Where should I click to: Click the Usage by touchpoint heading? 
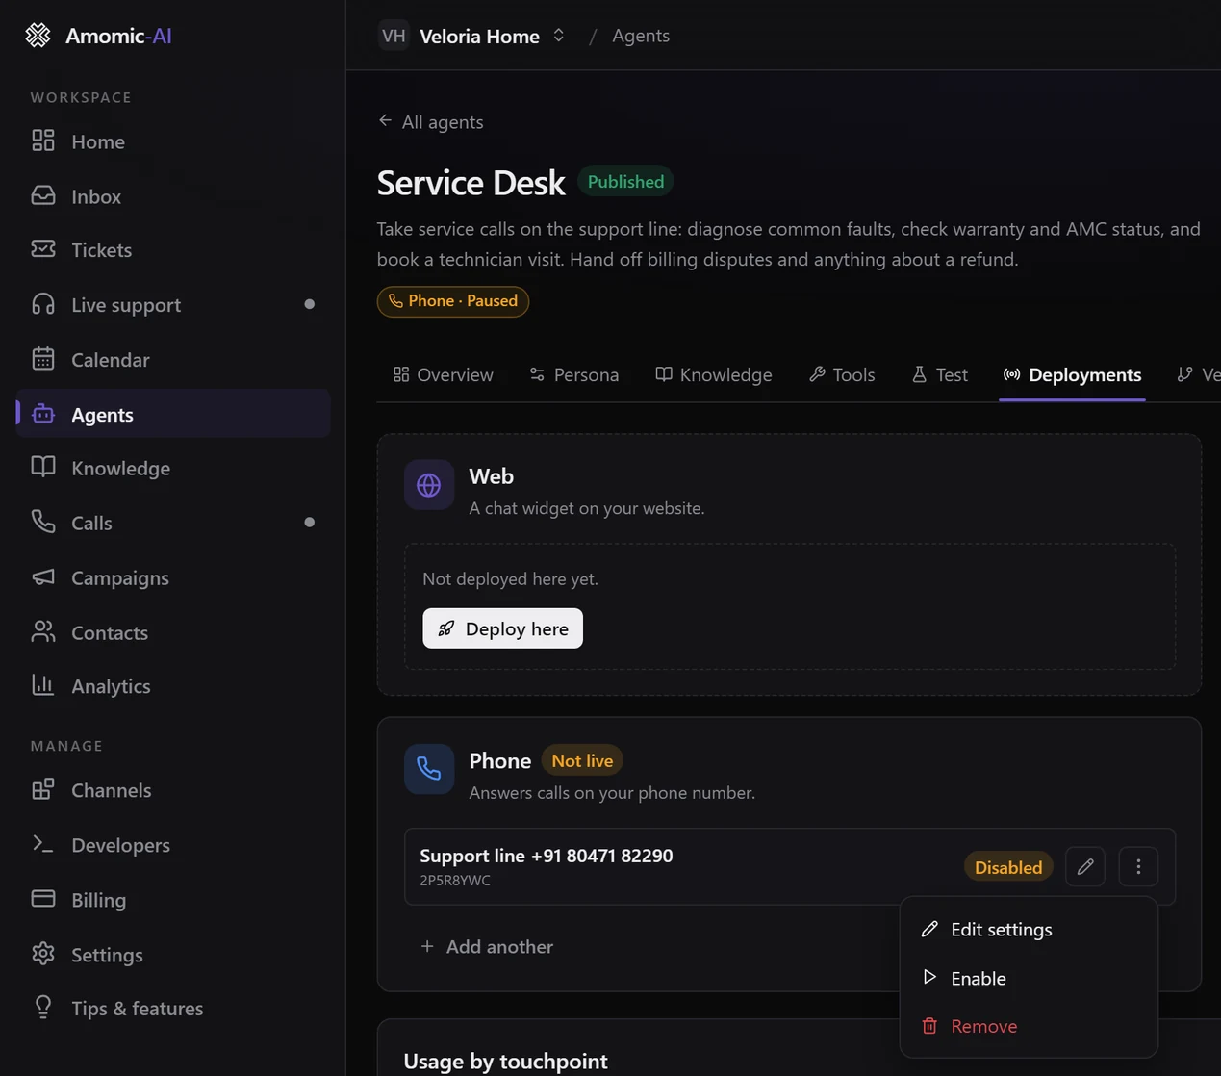[x=506, y=1061]
